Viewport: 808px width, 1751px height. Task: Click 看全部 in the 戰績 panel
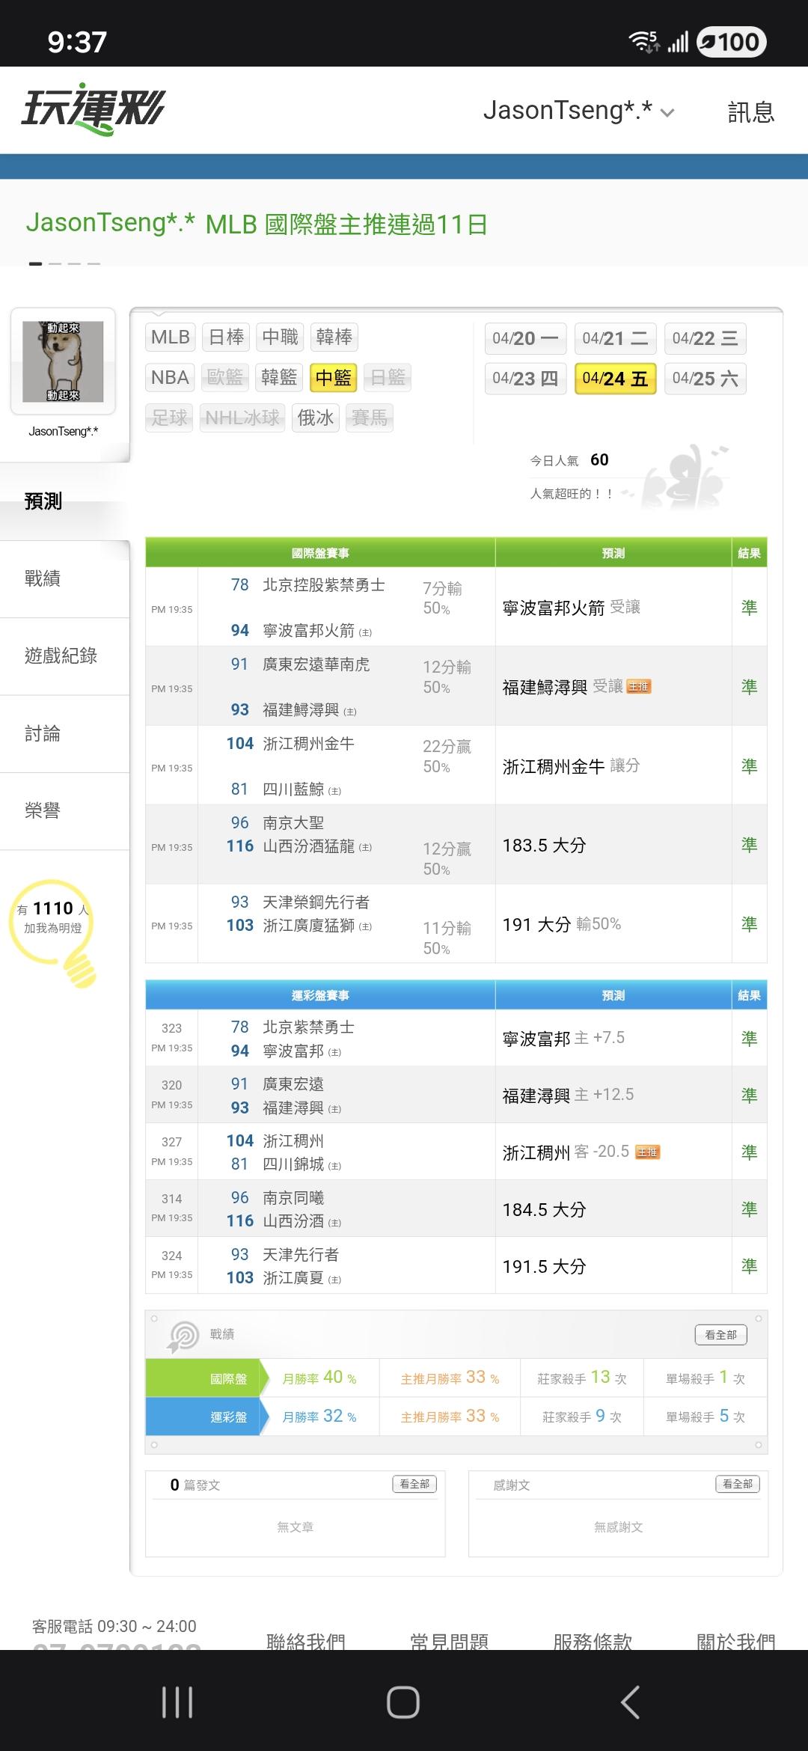(720, 1334)
